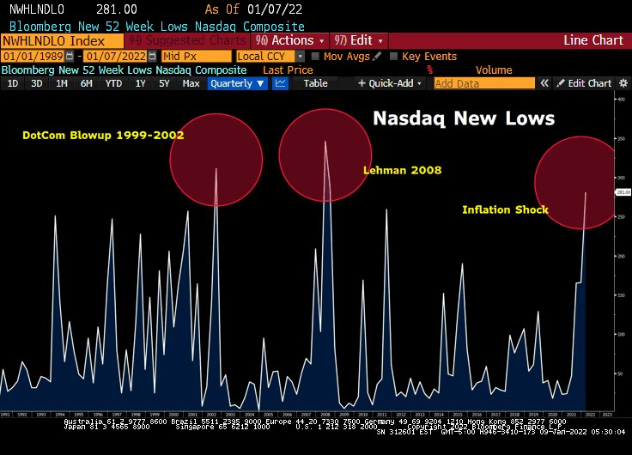Click the Inflation Shock annotation
This screenshot has height=455, width=632.
click(505, 209)
